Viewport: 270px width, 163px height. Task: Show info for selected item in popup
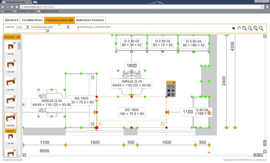[x=169, y=90]
